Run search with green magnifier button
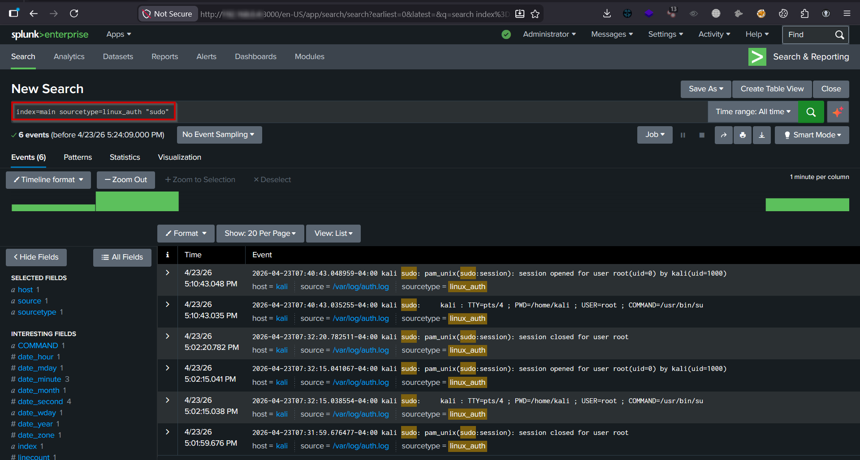 [x=811, y=112]
